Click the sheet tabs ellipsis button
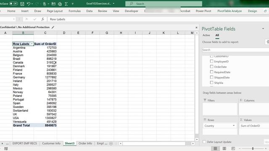 [7, 143]
